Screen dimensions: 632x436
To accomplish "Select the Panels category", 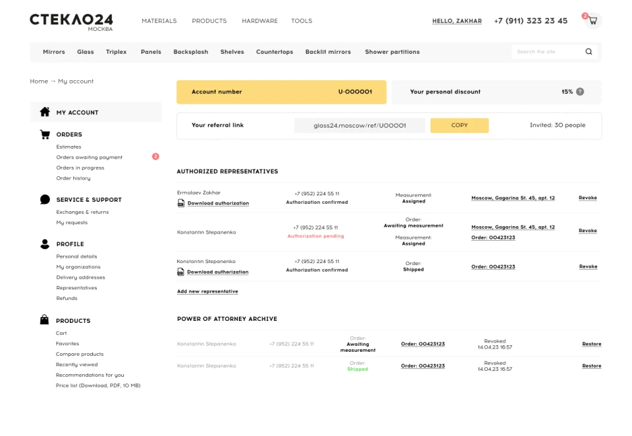I will [151, 52].
